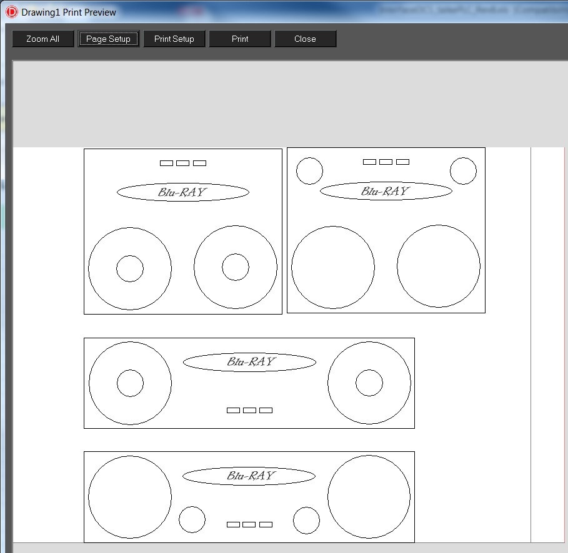Screen dimensions: 568x553
Task: Click the Drawing1 Print Preview title text
Action: pos(69,12)
